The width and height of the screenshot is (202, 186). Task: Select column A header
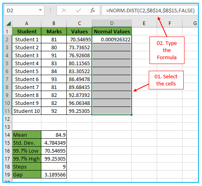(27, 23)
